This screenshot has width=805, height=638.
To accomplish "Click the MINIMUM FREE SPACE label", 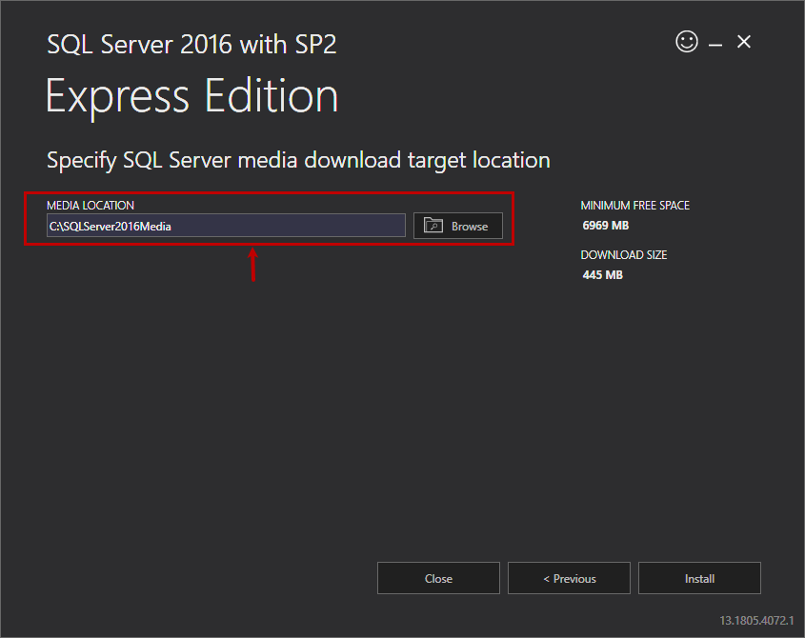I will (634, 206).
